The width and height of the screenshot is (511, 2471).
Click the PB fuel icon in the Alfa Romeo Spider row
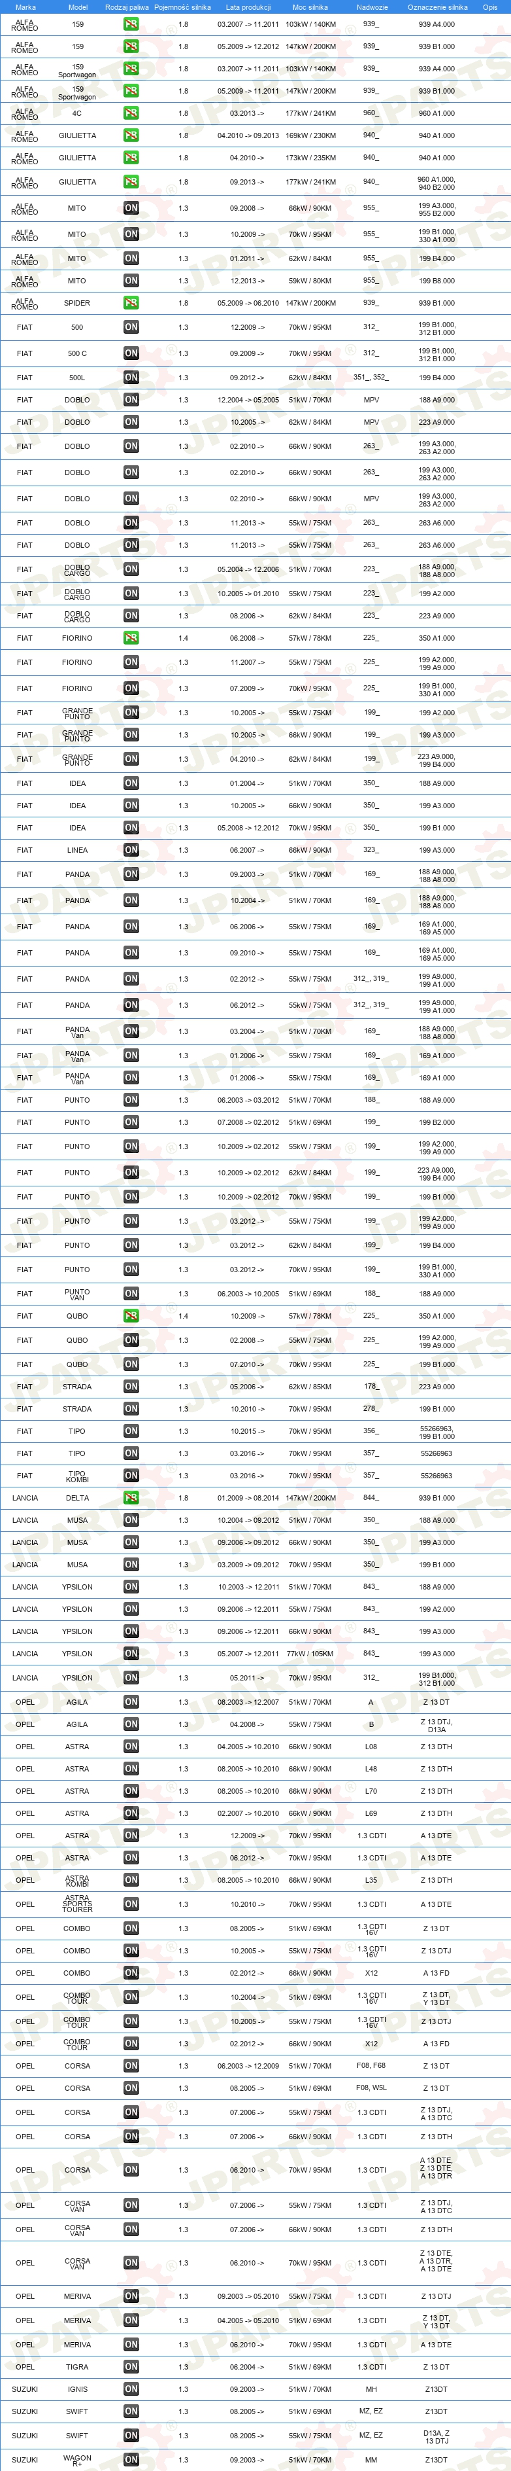tap(131, 303)
